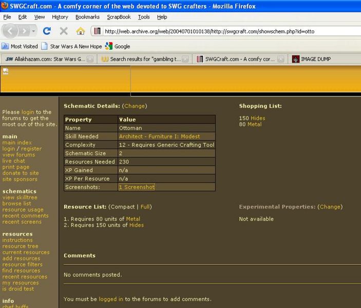The image size is (361, 308).
Task: Click the Hides link in Shopping List
Action: [x=258, y=118]
